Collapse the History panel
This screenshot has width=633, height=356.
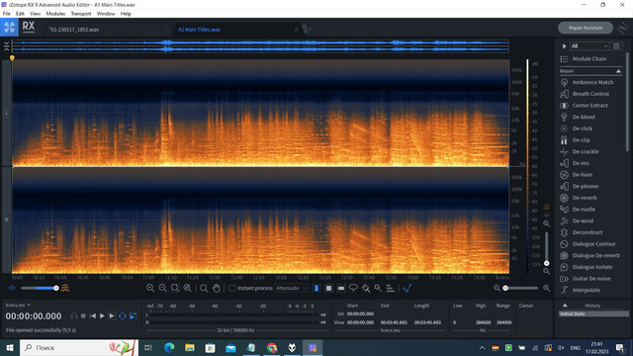(565, 306)
